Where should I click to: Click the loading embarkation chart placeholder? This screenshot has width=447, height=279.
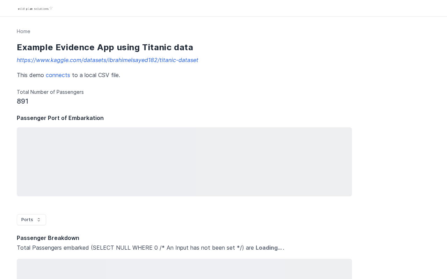[x=184, y=162]
